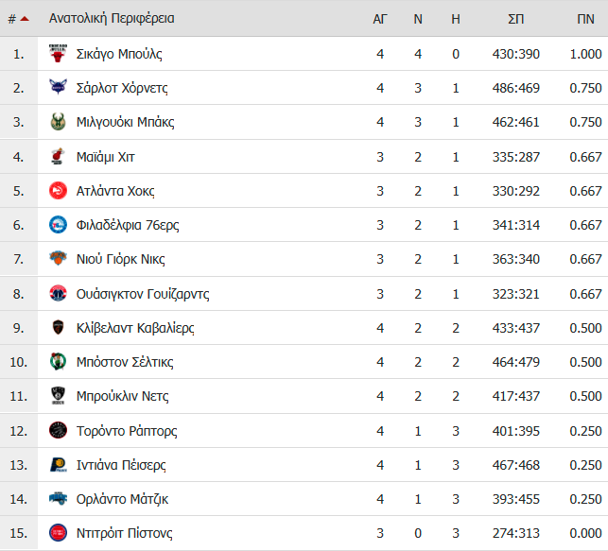
Task: Click the ΣΠ column header
Action: point(515,19)
